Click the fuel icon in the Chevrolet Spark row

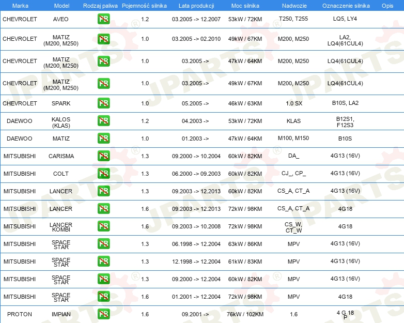103,103
